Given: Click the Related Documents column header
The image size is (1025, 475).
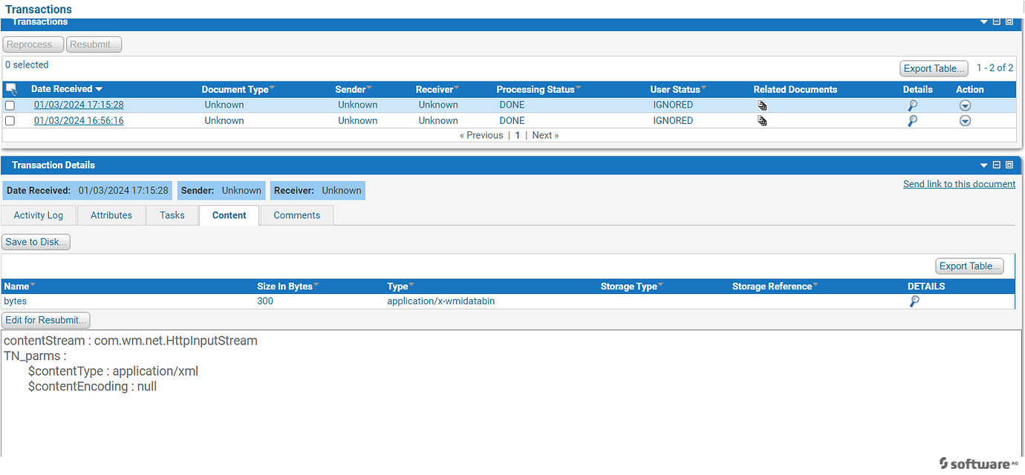Looking at the screenshot, I should click(795, 89).
